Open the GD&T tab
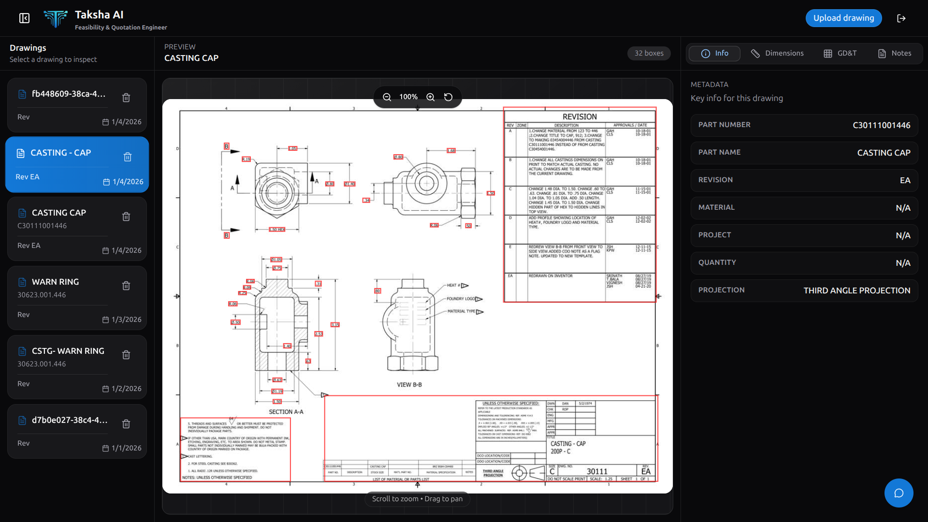 [840, 53]
